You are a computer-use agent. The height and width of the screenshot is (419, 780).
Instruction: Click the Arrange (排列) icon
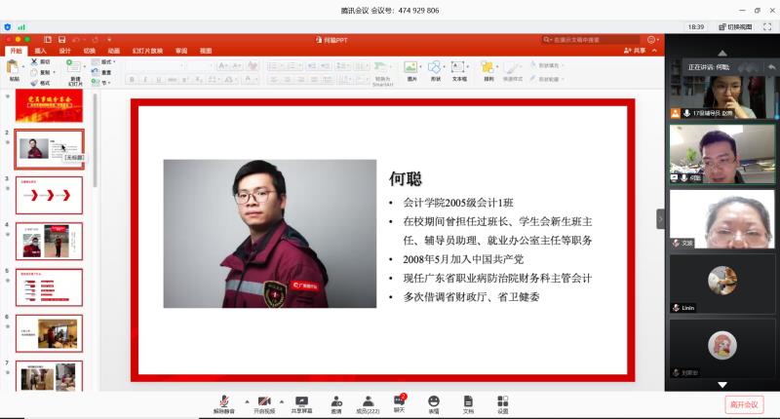pos(487,67)
